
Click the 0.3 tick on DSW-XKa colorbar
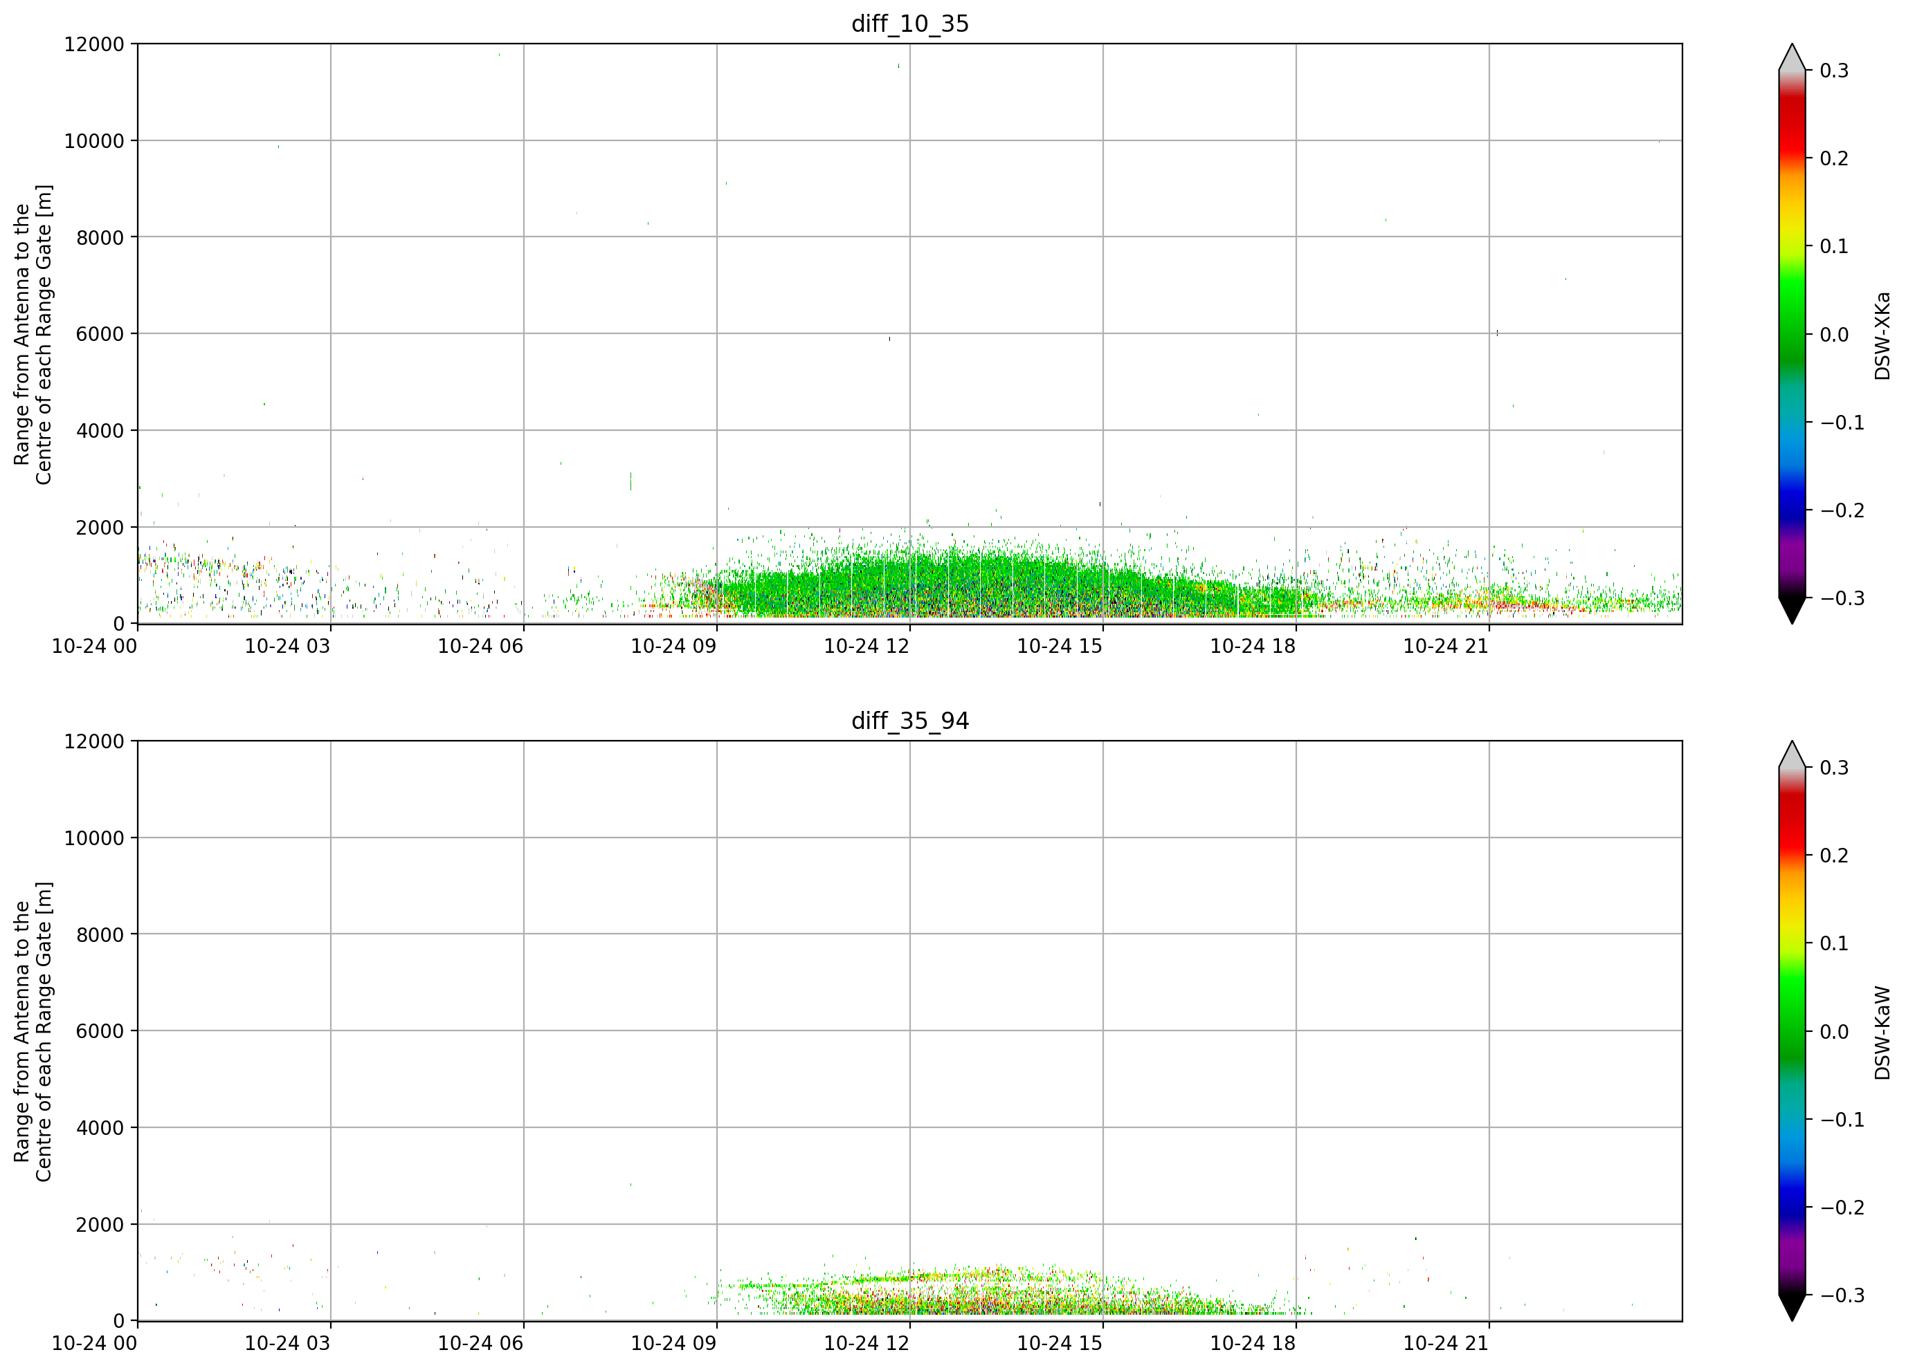1835,71
